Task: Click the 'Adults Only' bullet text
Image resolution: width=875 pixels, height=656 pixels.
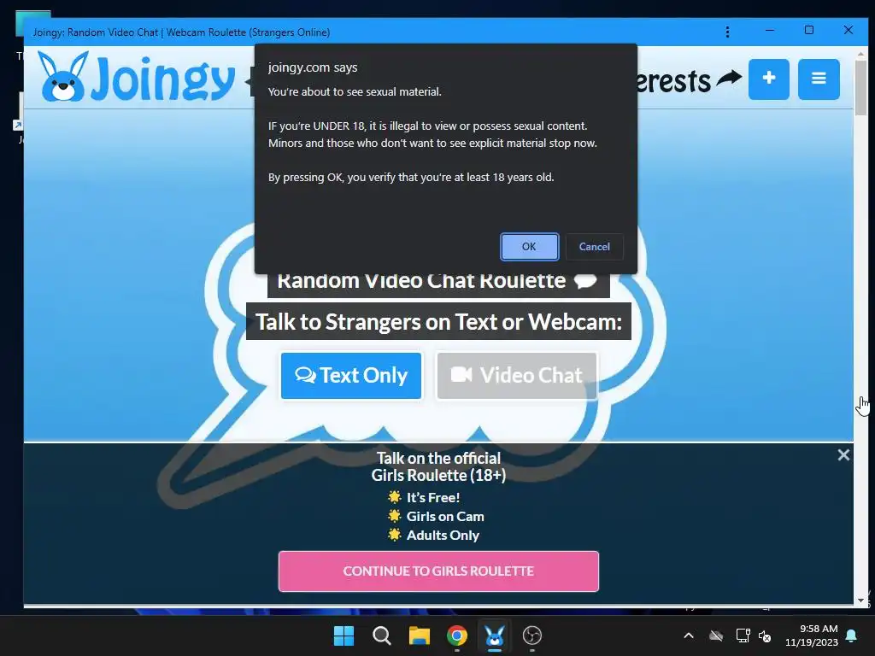Action: coord(443,536)
